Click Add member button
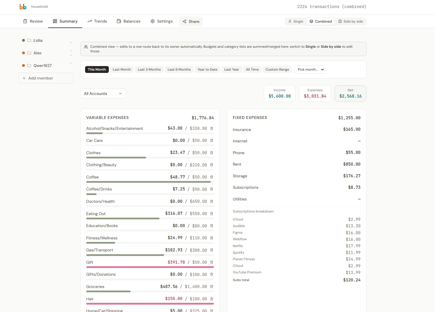 point(46,78)
